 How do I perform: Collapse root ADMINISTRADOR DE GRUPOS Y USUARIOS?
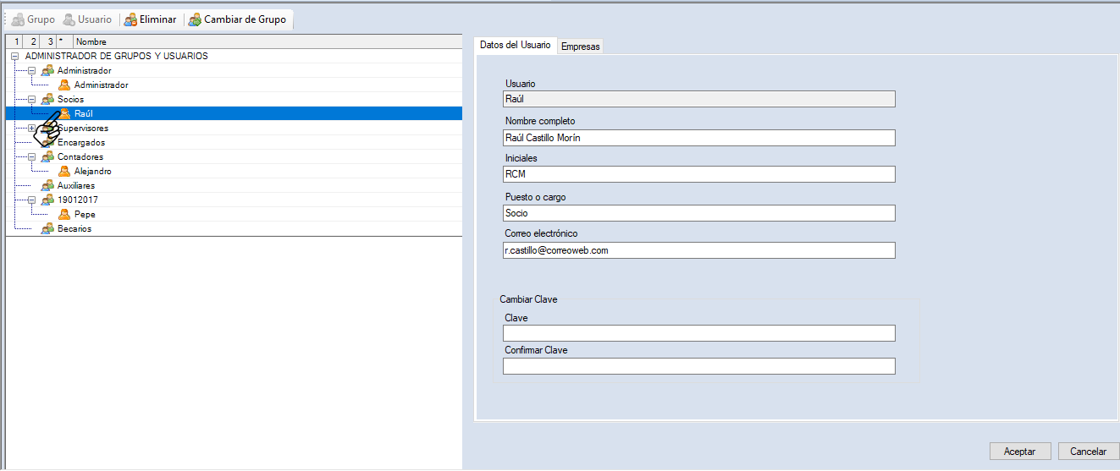(15, 57)
